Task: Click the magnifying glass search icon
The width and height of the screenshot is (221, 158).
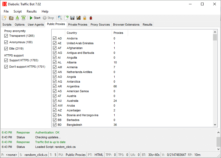Action: [x=60, y=18]
